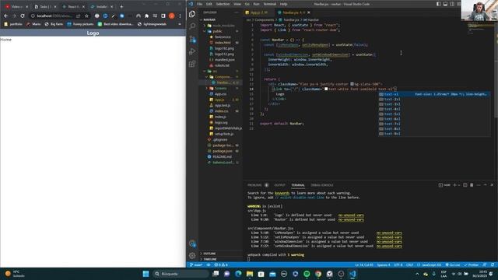Open the Source Control view
This screenshot has width=498, height=280.
click(x=192, y=39)
